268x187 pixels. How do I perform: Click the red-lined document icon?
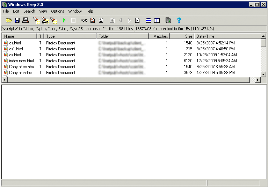pos(93,20)
